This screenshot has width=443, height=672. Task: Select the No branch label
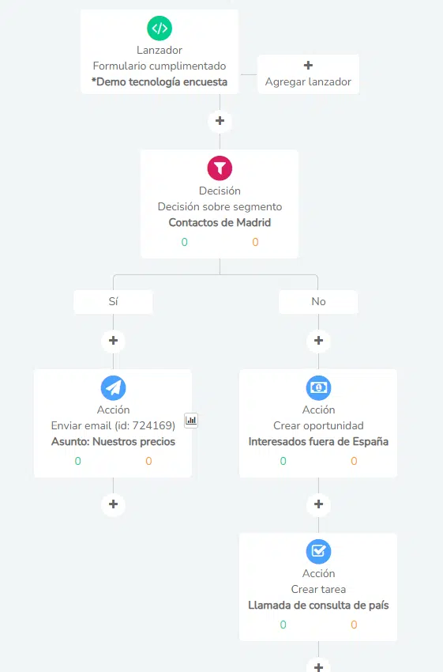(x=318, y=302)
